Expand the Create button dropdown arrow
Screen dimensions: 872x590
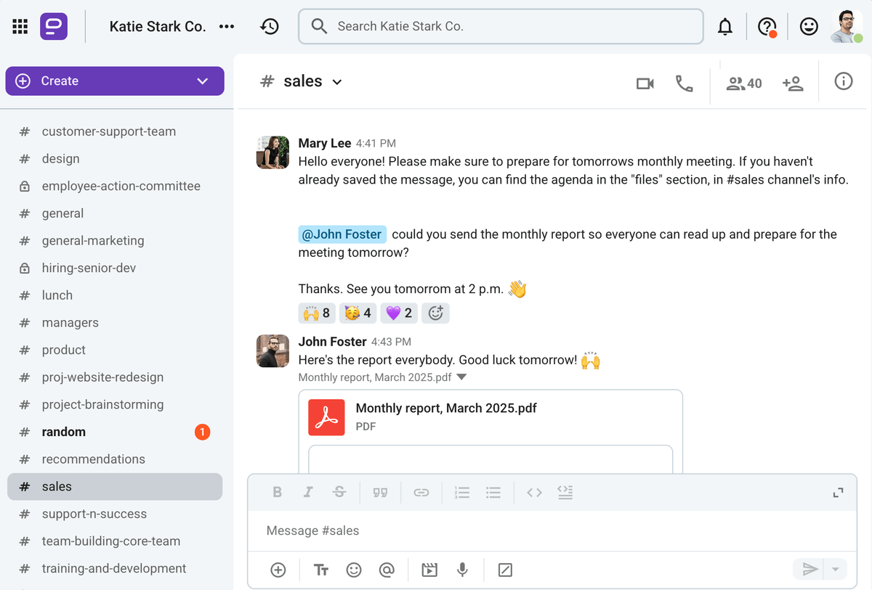tap(202, 81)
